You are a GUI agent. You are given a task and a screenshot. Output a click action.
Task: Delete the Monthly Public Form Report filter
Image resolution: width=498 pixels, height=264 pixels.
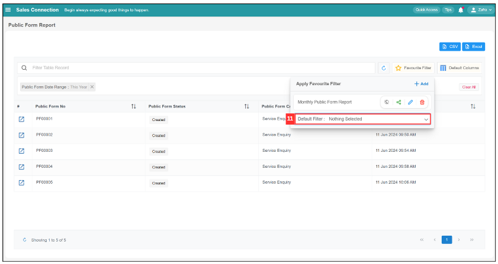[x=422, y=102]
